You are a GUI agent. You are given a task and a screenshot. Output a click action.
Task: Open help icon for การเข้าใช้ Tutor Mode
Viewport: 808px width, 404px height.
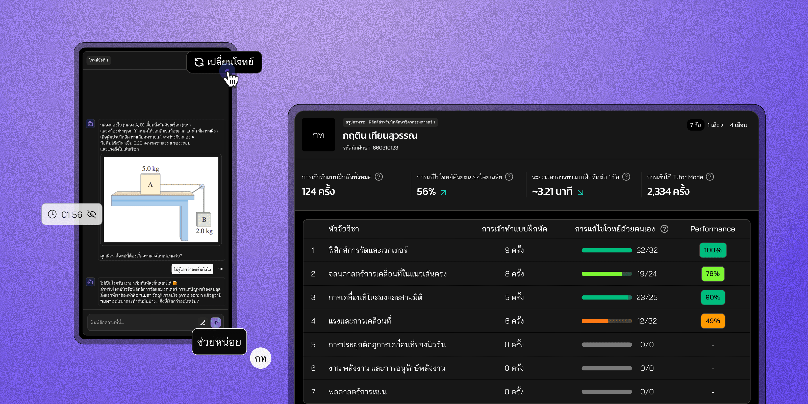[x=710, y=177]
